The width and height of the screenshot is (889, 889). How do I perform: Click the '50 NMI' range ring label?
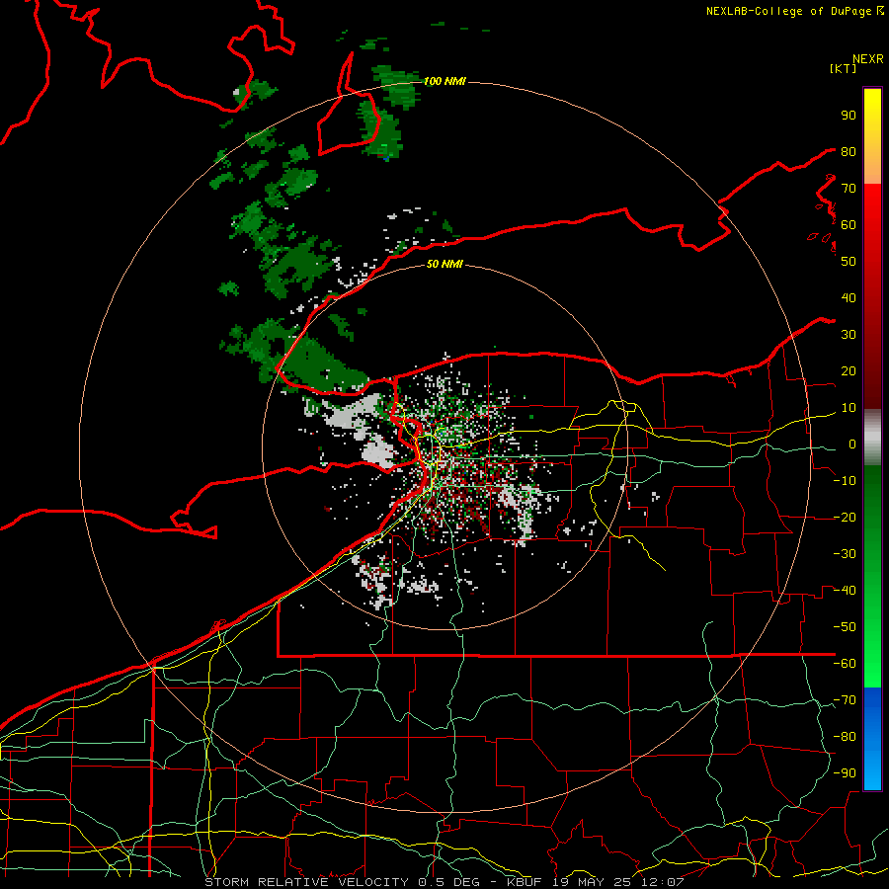(444, 264)
